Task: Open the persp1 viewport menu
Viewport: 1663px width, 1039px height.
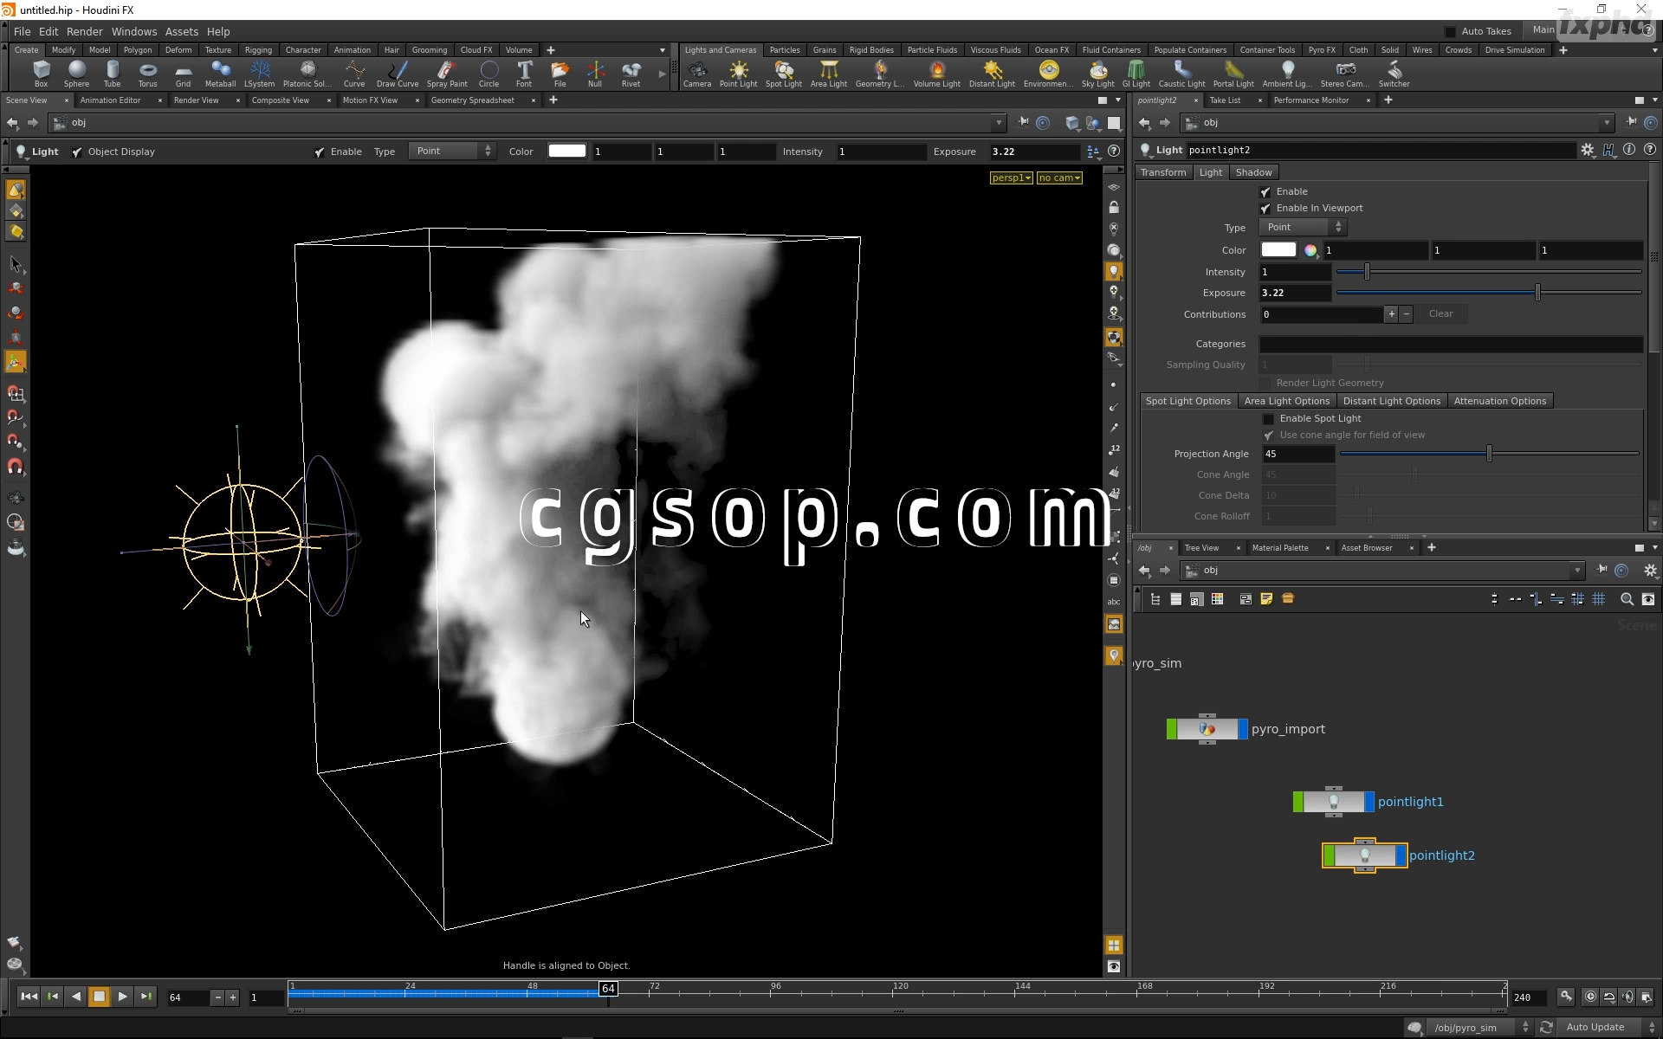Action: (x=1011, y=177)
